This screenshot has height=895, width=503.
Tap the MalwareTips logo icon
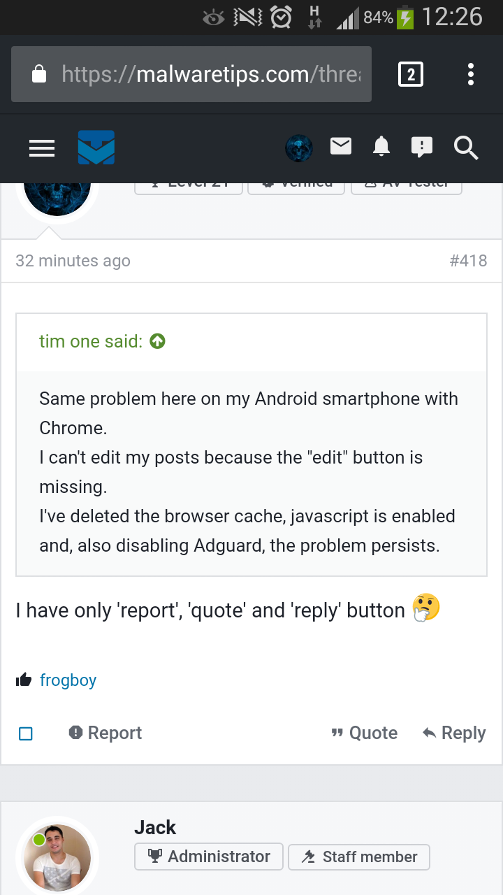[96, 148]
